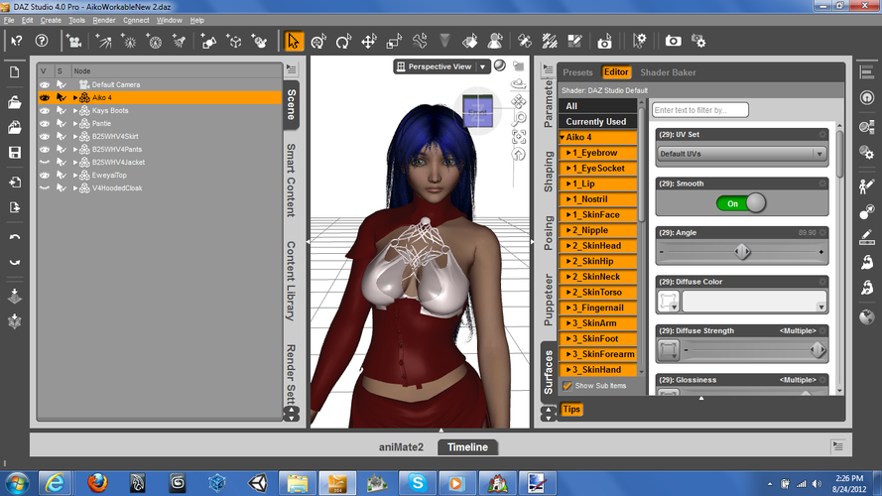The height and width of the screenshot is (496, 882).
Task: Open the Render menu
Action: pos(104,20)
